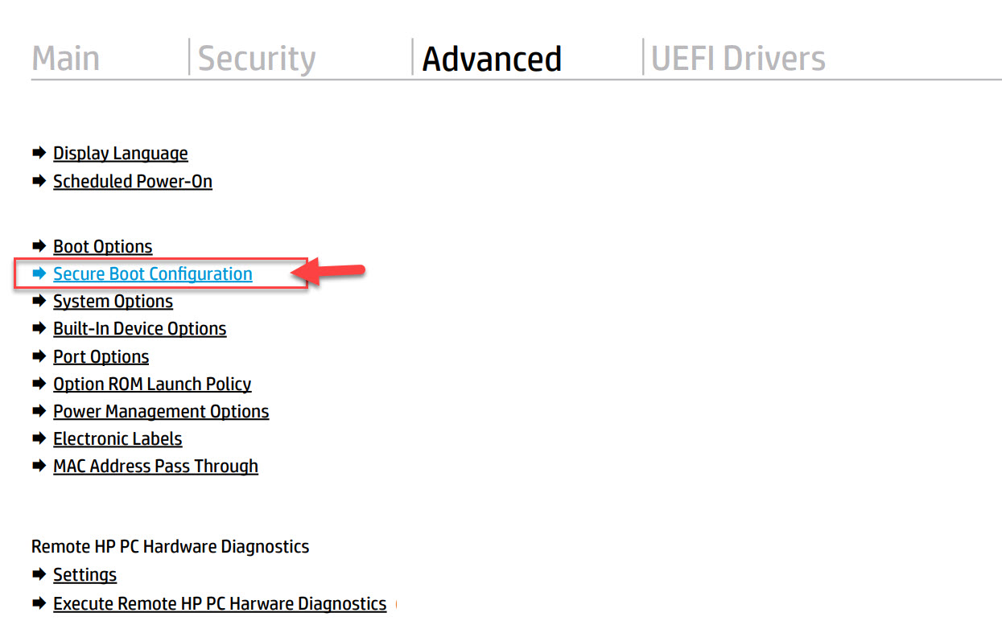The image size is (1002, 625).
Task: Open the Security tab
Action: click(257, 59)
